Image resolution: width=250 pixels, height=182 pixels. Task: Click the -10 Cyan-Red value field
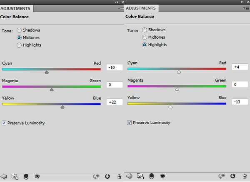(115, 67)
